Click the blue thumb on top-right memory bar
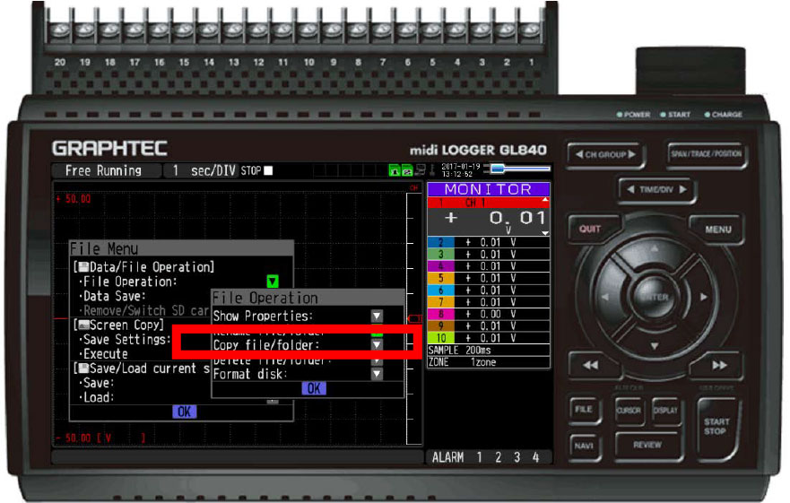 [498, 169]
